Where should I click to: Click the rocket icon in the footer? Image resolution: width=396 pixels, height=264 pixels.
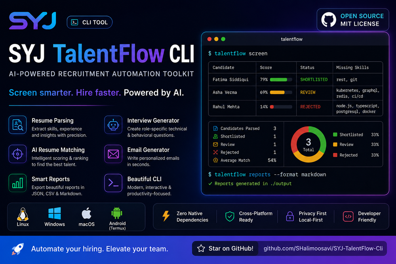click(x=18, y=249)
